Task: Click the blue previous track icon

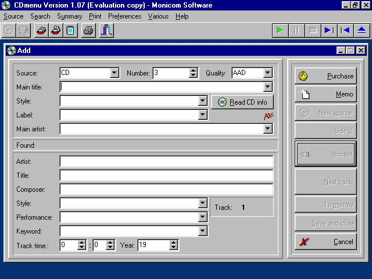Action: pos(345,30)
